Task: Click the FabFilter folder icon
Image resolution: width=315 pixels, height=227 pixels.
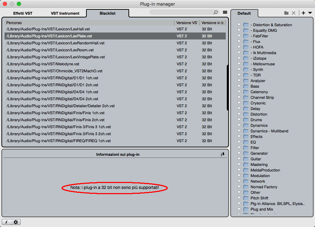Action: tap(246, 36)
